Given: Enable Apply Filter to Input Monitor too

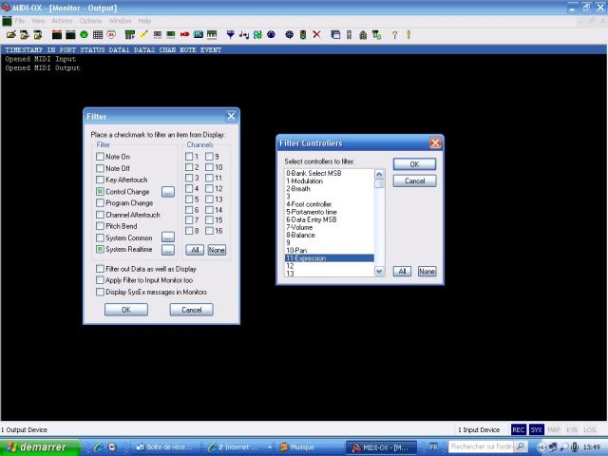Looking at the screenshot, I should [x=100, y=280].
